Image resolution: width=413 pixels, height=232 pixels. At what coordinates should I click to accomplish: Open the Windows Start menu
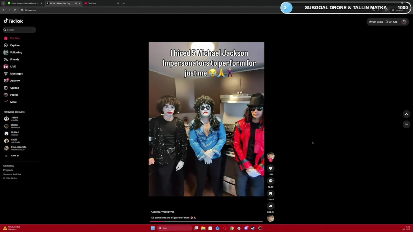pos(153,228)
